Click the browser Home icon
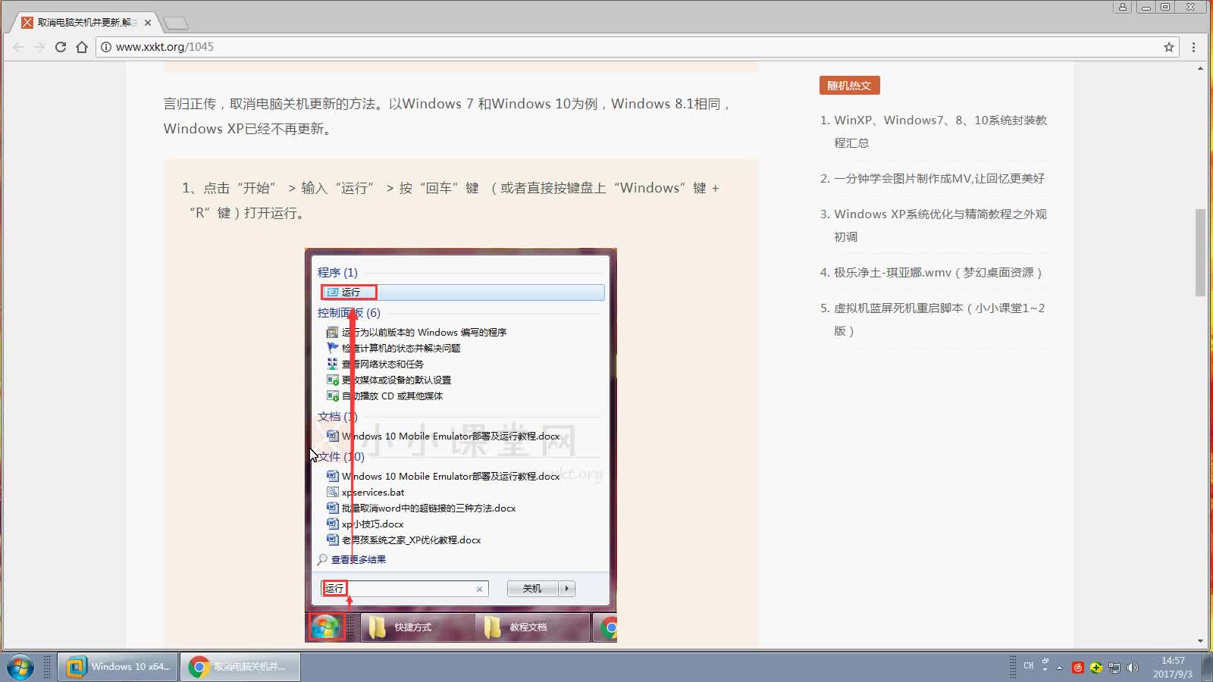This screenshot has height=682, width=1213. click(83, 46)
